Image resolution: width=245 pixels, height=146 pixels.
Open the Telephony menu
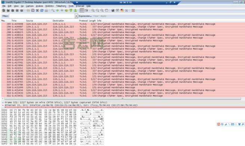point(61,6)
